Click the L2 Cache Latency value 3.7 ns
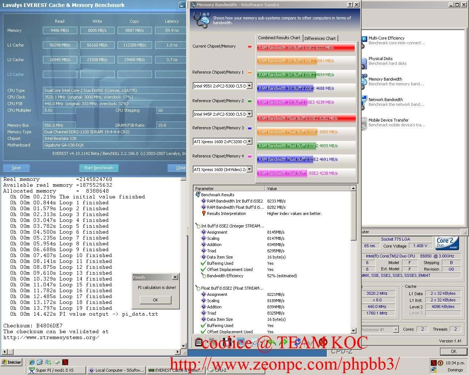Viewport: 469px width, 375px height. point(171,60)
